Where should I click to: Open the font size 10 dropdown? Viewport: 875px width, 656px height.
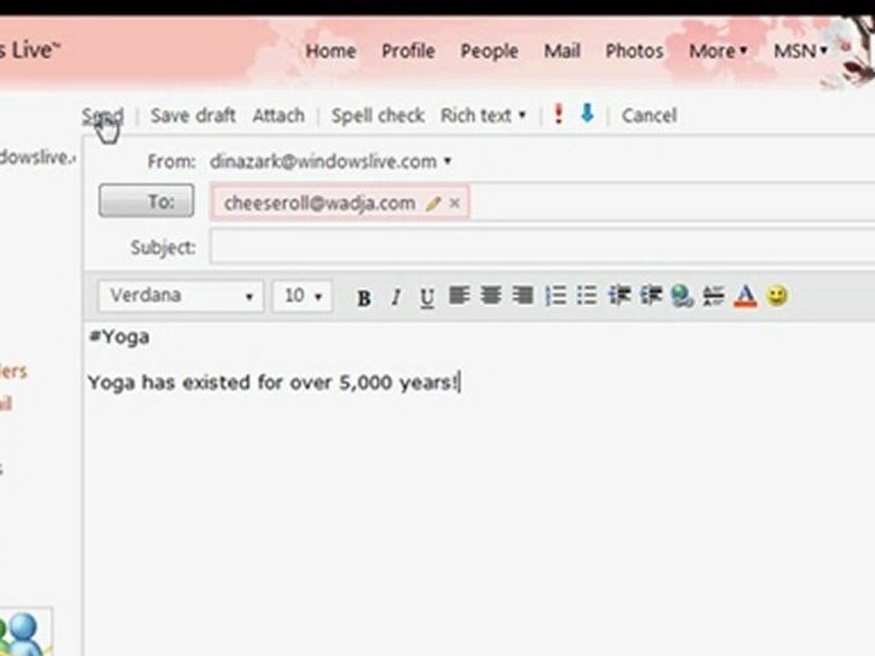tap(302, 295)
